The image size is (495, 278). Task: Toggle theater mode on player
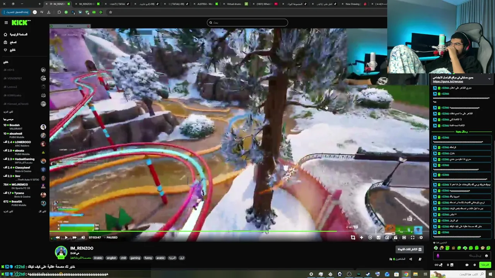point(404,237)
